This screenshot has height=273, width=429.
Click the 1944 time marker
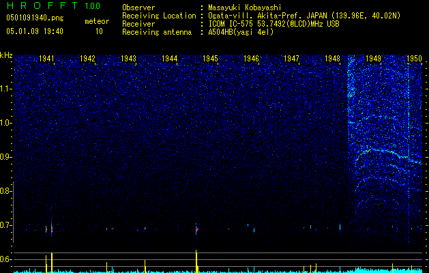(169, 58)
